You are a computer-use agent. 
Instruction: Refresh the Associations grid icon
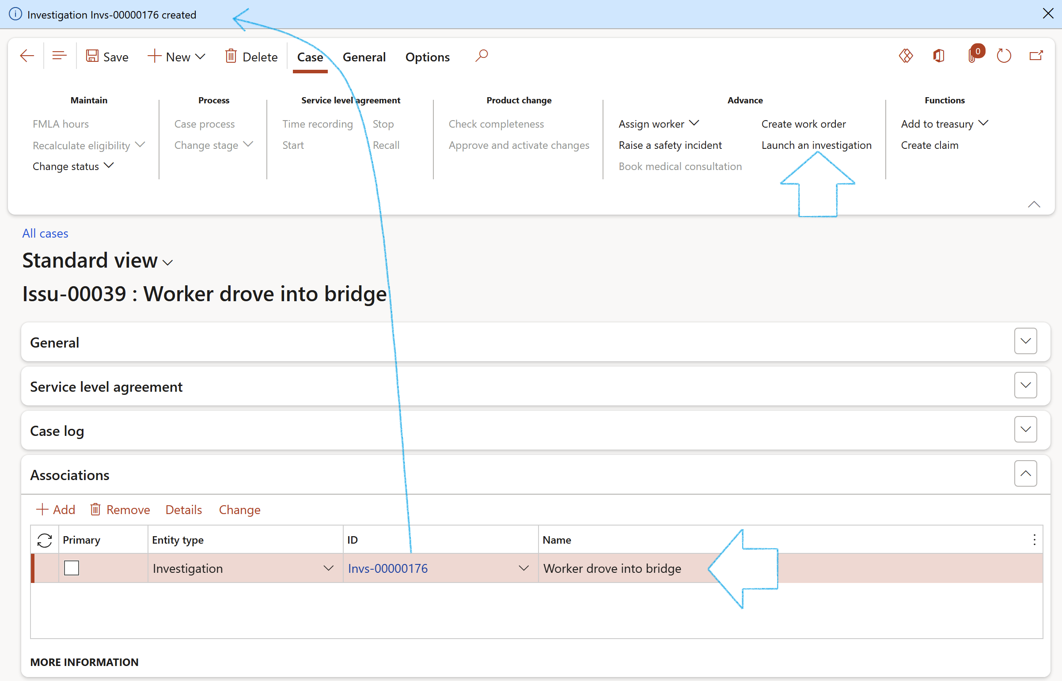click(45, 540)
